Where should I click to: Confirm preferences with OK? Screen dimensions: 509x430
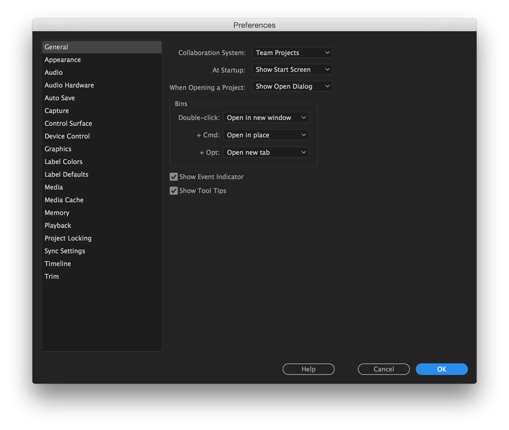click(x=442, y=369)
